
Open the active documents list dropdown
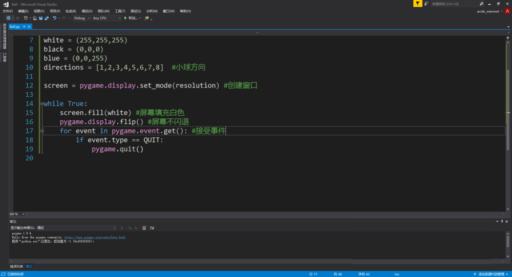(x=508, y=27)
